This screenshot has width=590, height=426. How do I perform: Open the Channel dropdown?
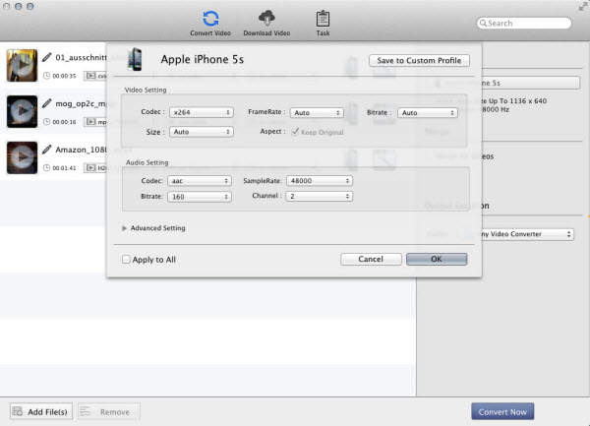(x=319, y=196)
